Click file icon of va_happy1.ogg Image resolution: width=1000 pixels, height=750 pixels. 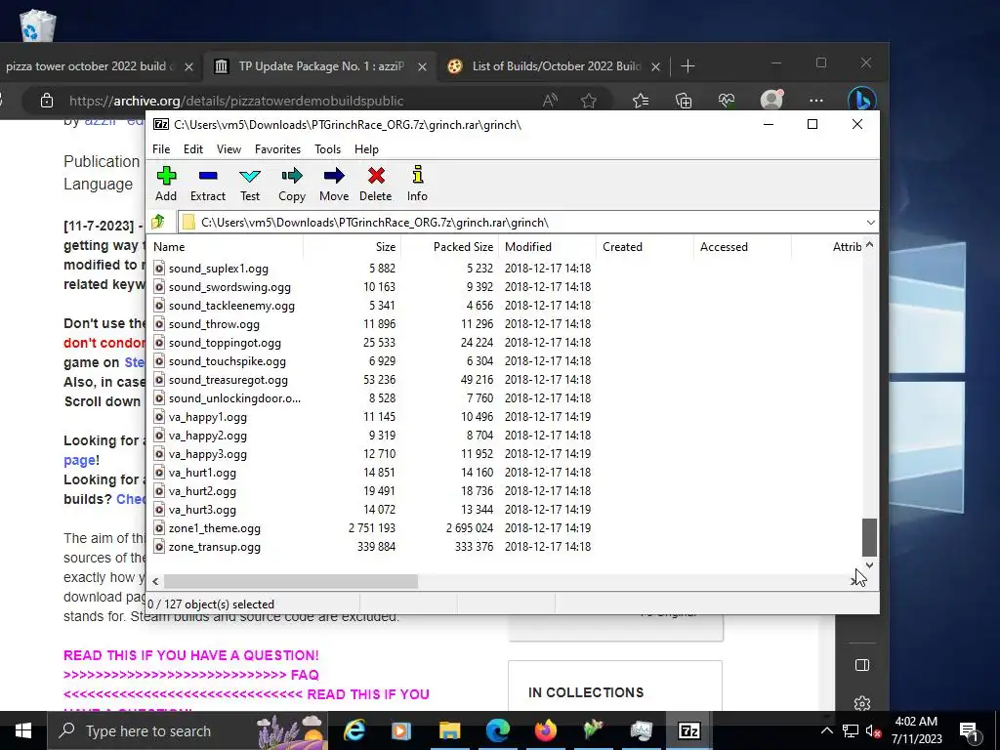tap(159, 417)
